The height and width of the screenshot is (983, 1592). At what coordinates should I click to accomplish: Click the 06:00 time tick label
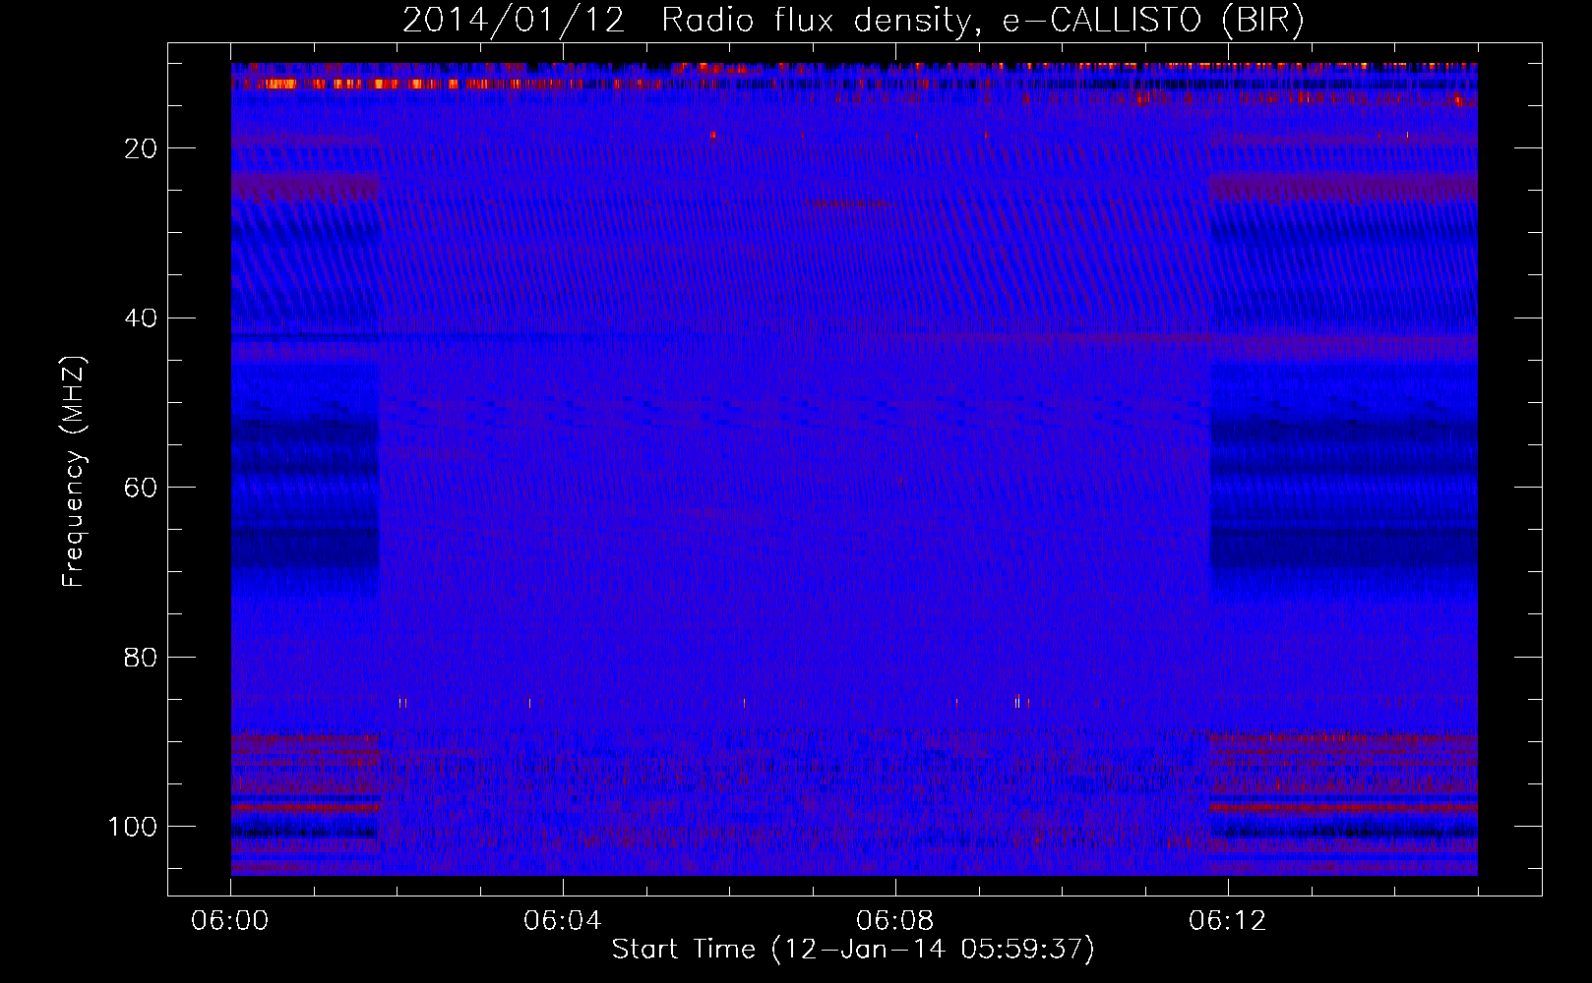230,921
